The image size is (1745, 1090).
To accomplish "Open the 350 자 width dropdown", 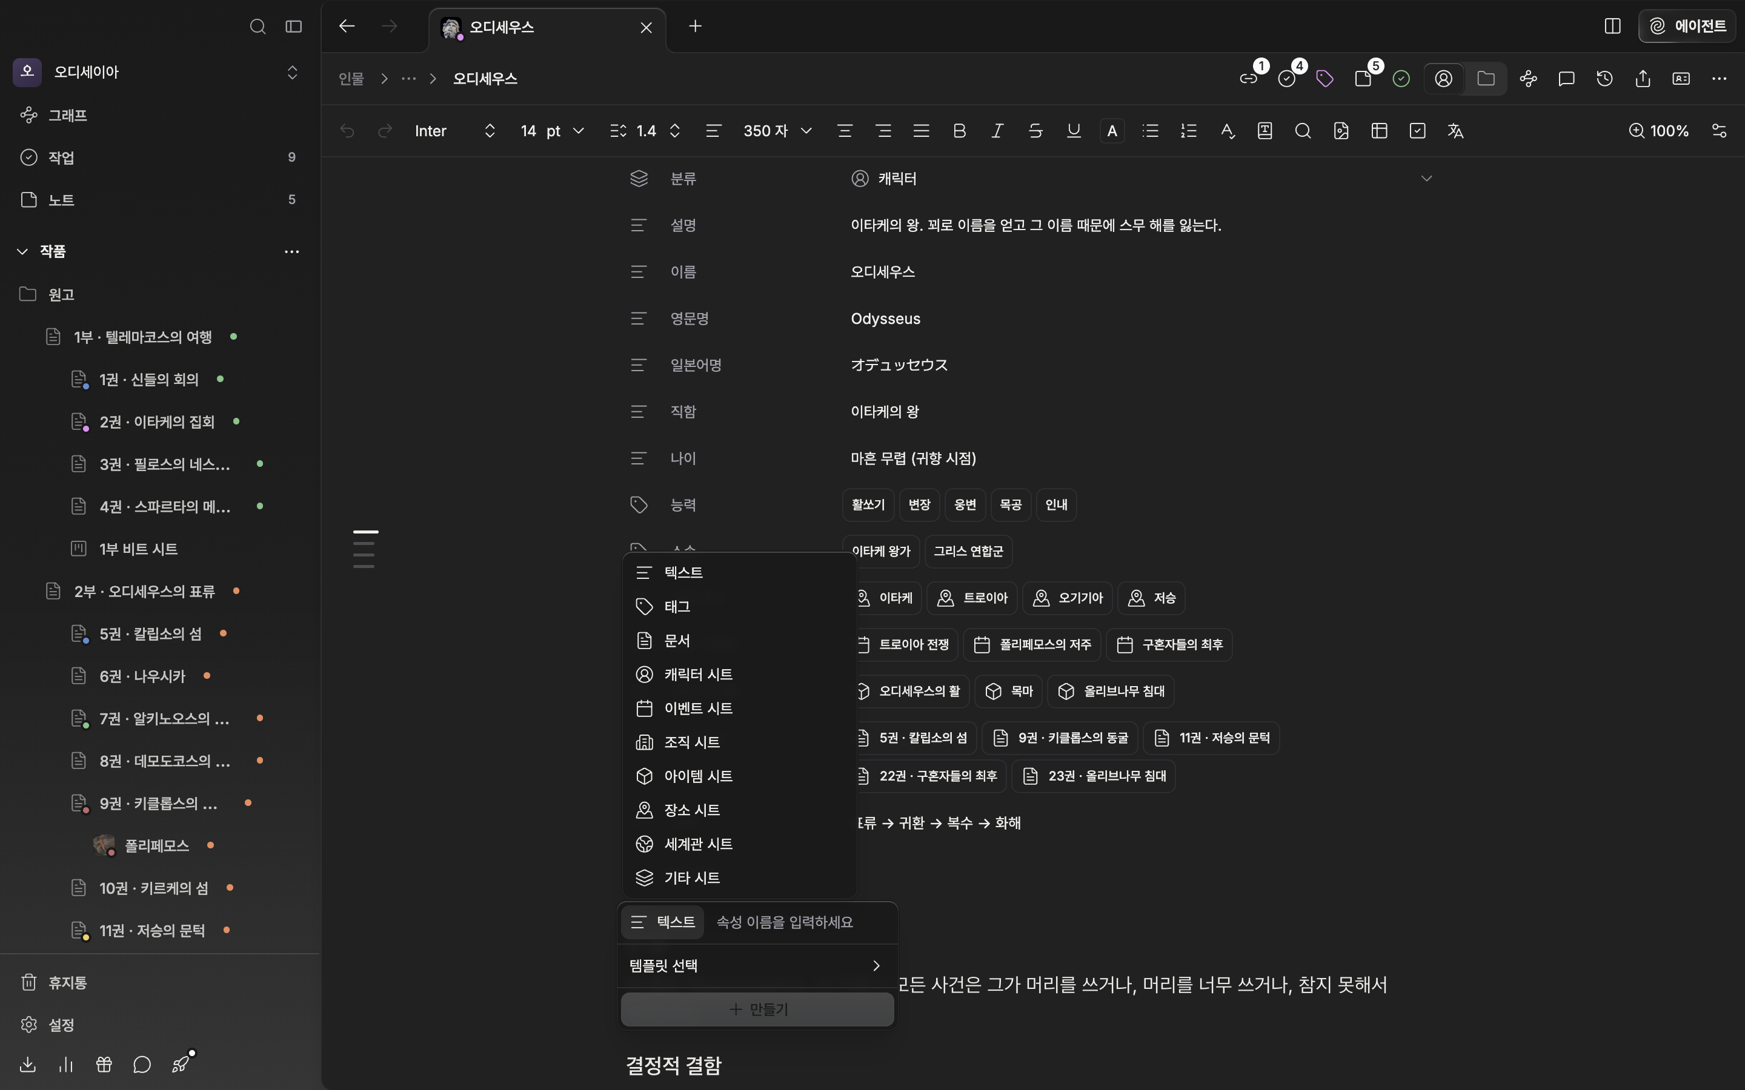I will point(777,130).
